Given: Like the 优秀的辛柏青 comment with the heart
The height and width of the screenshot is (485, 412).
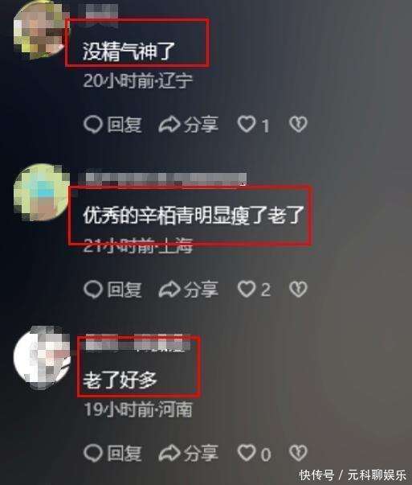Looking at the screenshot, I should coord(247,290).
